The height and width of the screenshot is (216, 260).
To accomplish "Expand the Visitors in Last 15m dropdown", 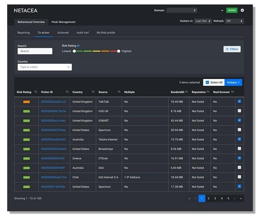I will pyautogui.click(x=203, y=21).
